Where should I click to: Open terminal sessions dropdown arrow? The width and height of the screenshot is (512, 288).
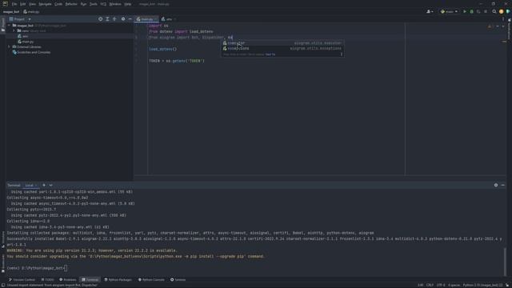(51, 185)
